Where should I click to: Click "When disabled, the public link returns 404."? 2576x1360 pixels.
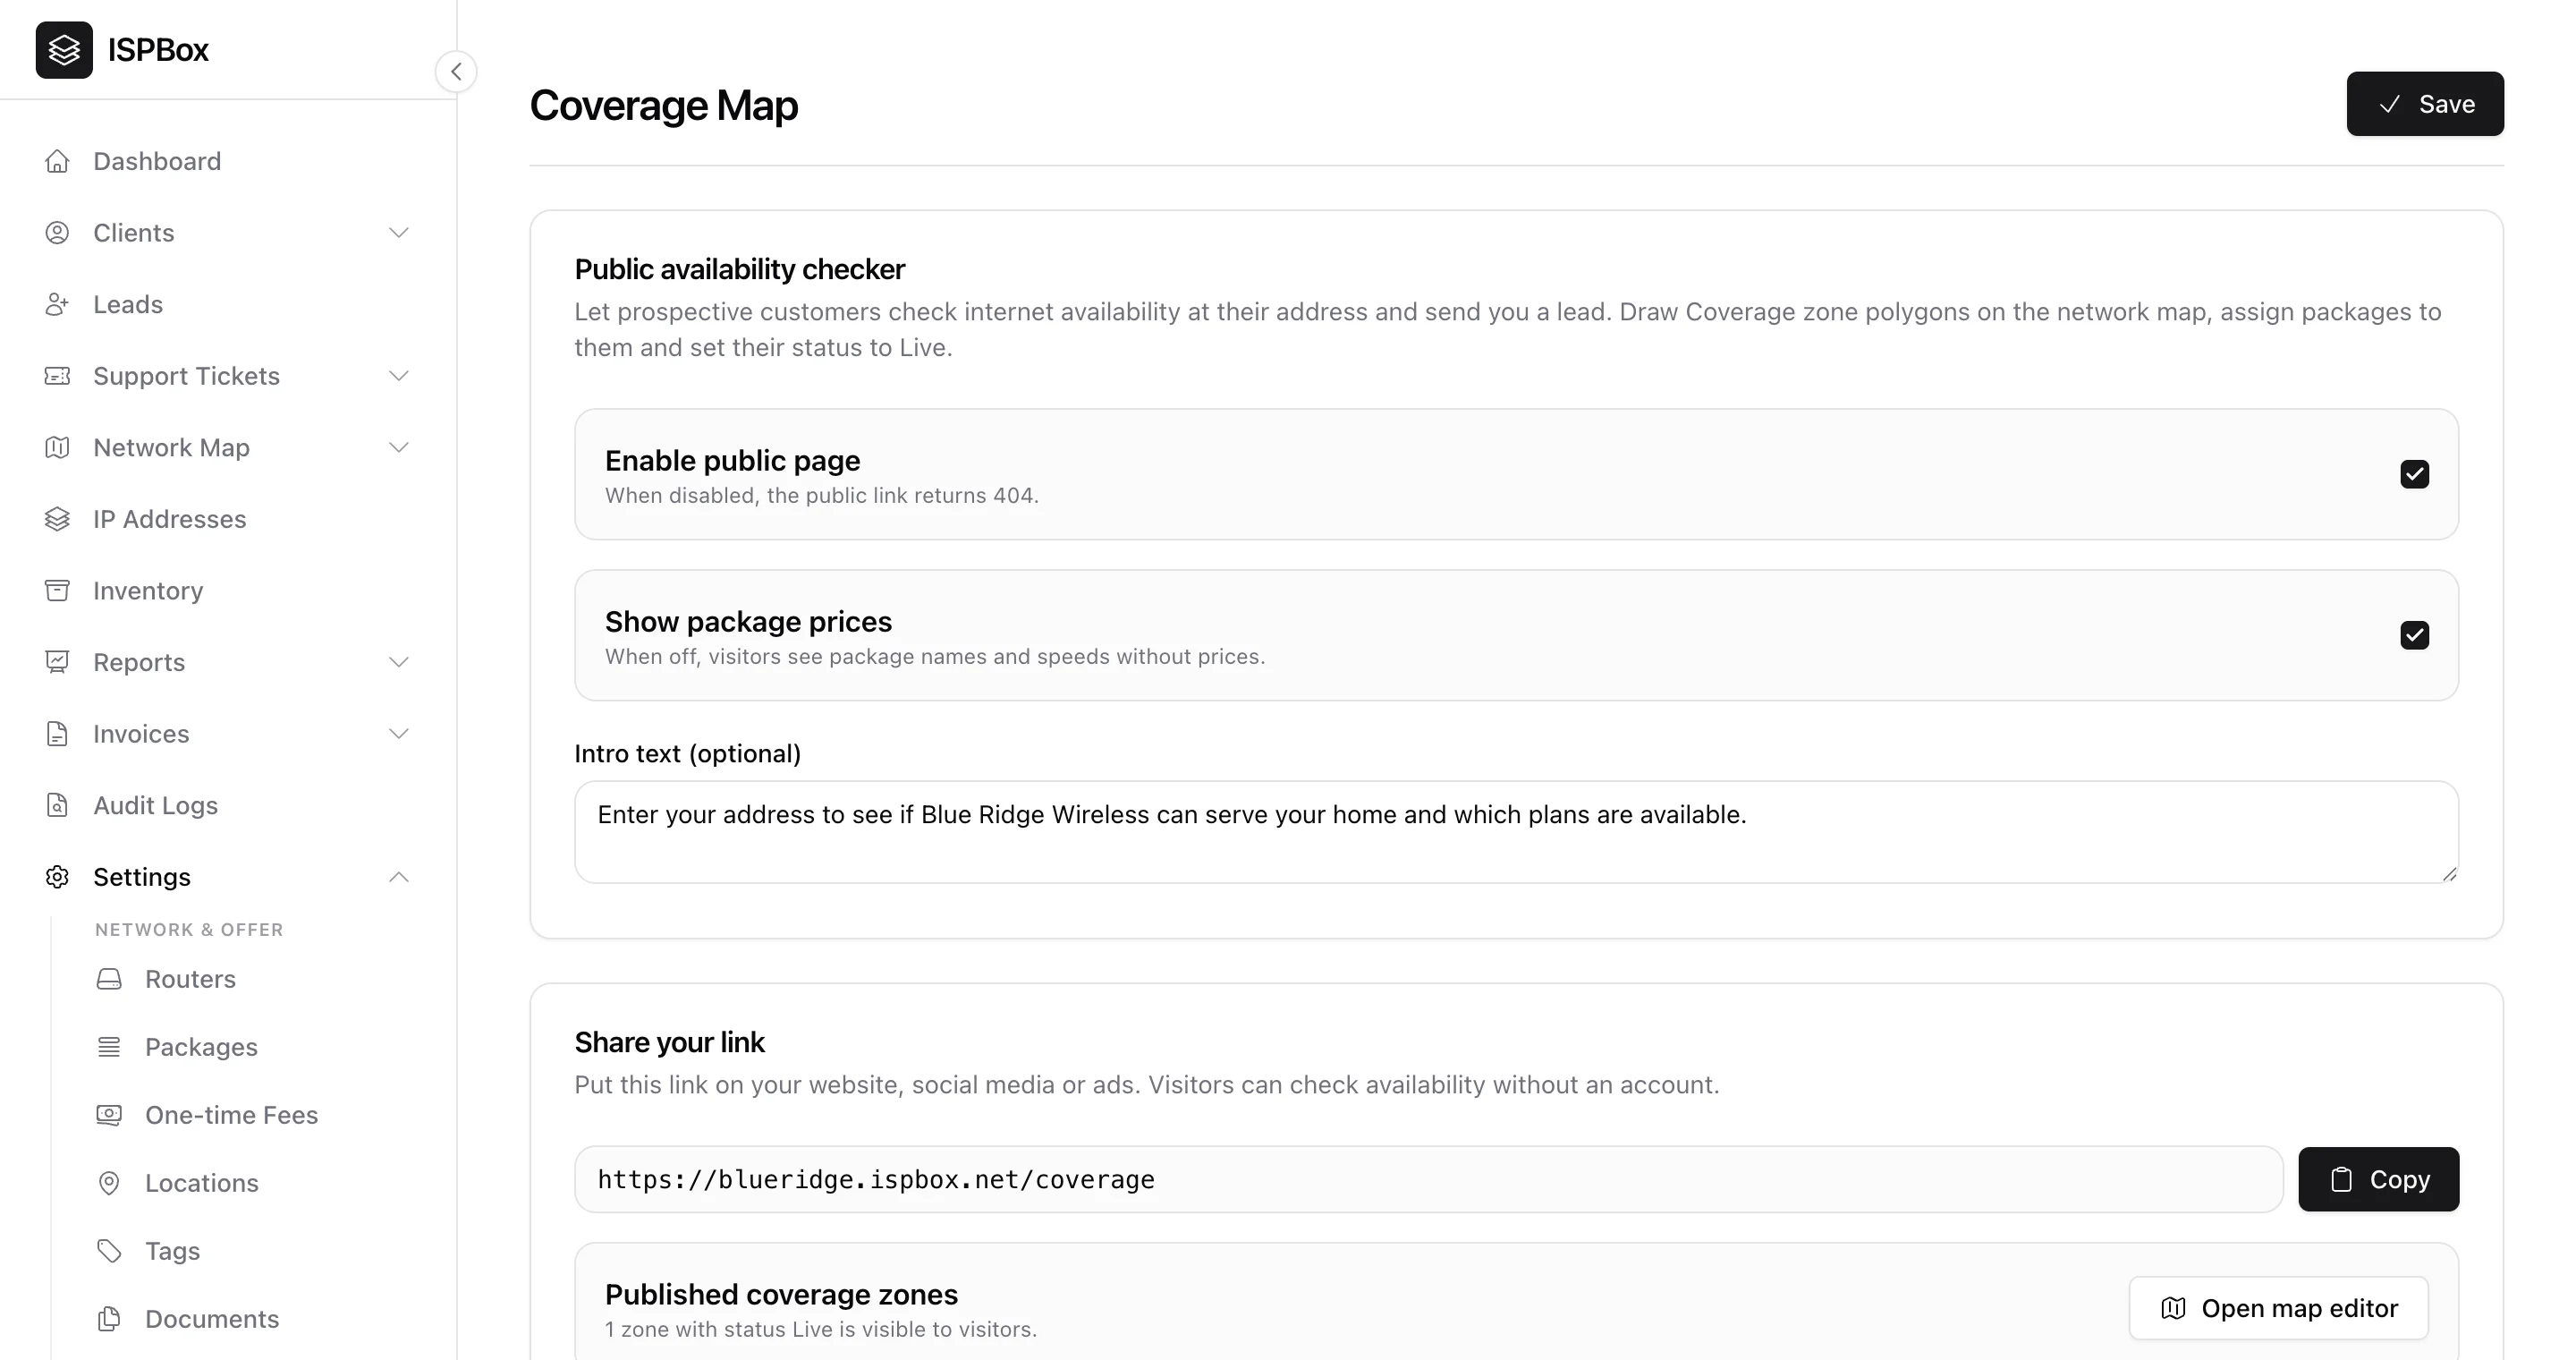click(821, 496)
